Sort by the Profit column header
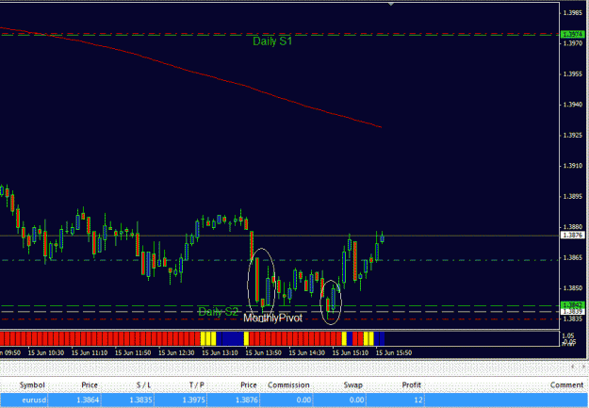Viewport: 589px width, 408px height. 411,385
